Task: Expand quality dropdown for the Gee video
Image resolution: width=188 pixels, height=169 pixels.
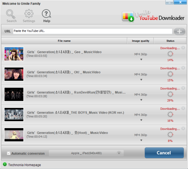Action: point(141,60)
